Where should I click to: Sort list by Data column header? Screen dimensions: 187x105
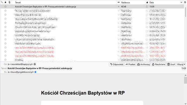pyautogui.click(x=151, y=2)
